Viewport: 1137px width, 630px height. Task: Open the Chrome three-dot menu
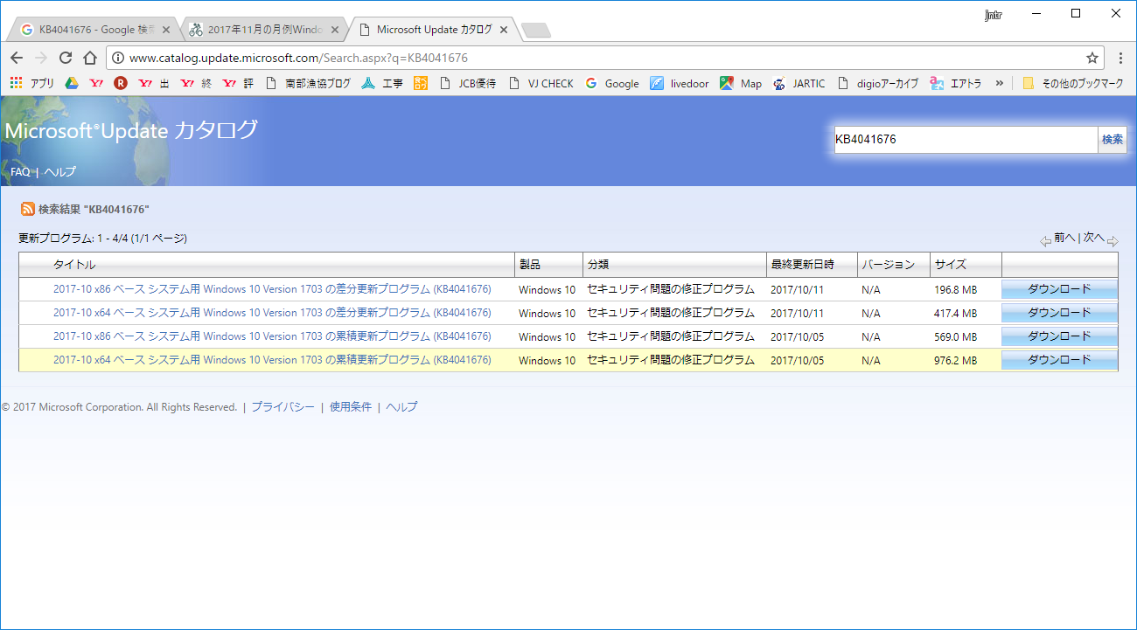click(x=1120, y=58)
